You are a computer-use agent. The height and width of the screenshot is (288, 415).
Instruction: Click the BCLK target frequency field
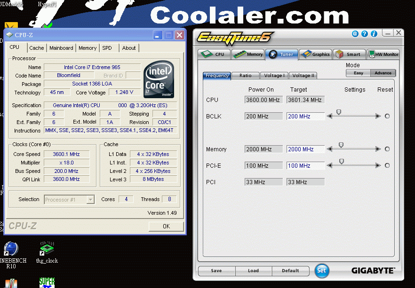305,116
